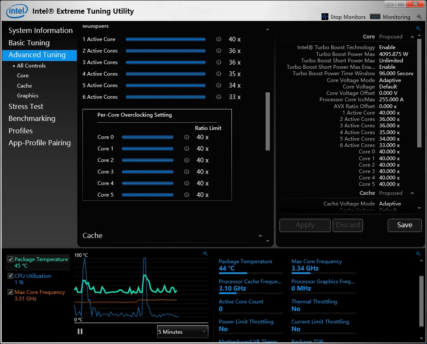Select Benchmarking in the sidebar
Viewport: 427px width, 344px height.
32,118
